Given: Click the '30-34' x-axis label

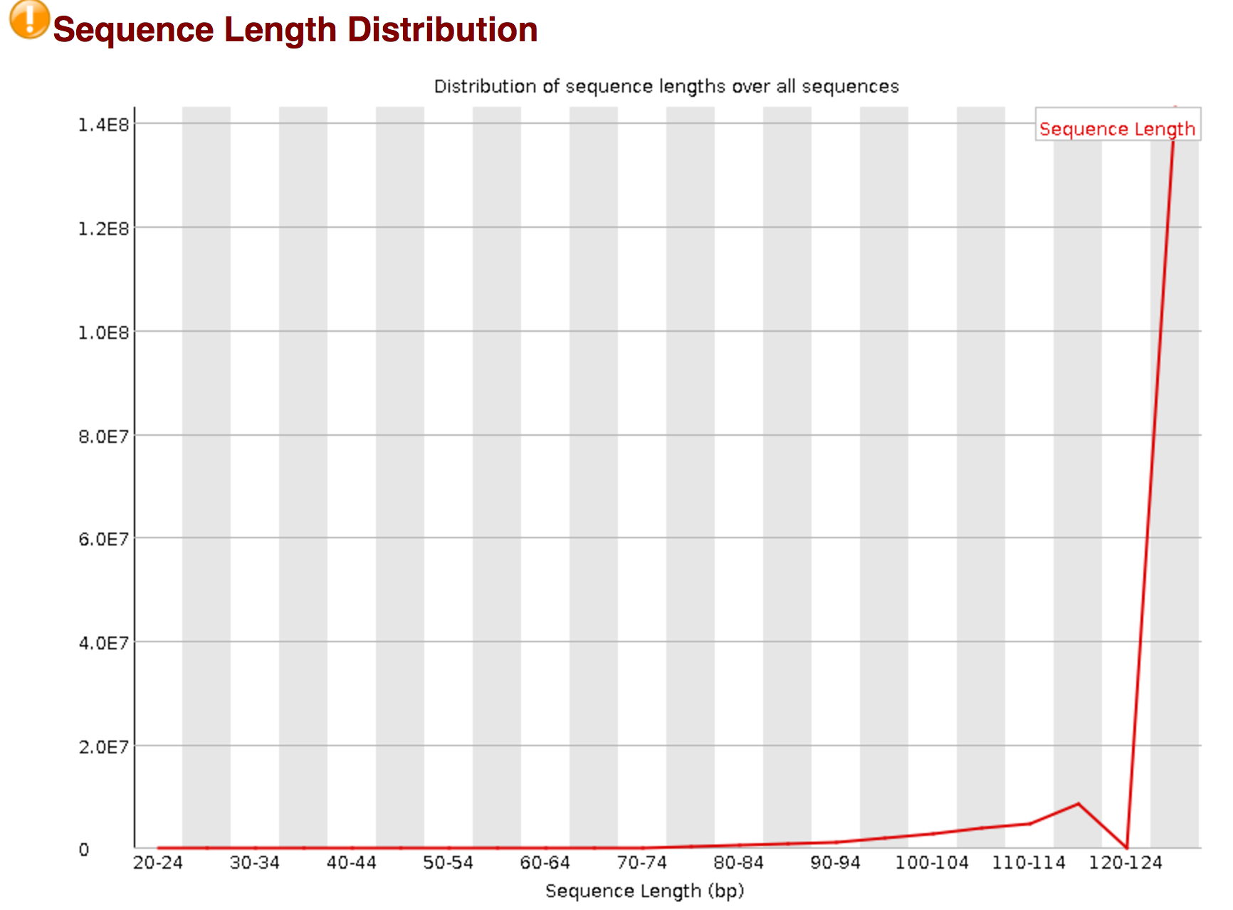Looking at the screenshot, I should pyautogui.click(x=255, y=863).
